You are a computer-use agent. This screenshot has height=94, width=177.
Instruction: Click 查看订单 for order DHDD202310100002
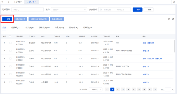pos(159,59)
